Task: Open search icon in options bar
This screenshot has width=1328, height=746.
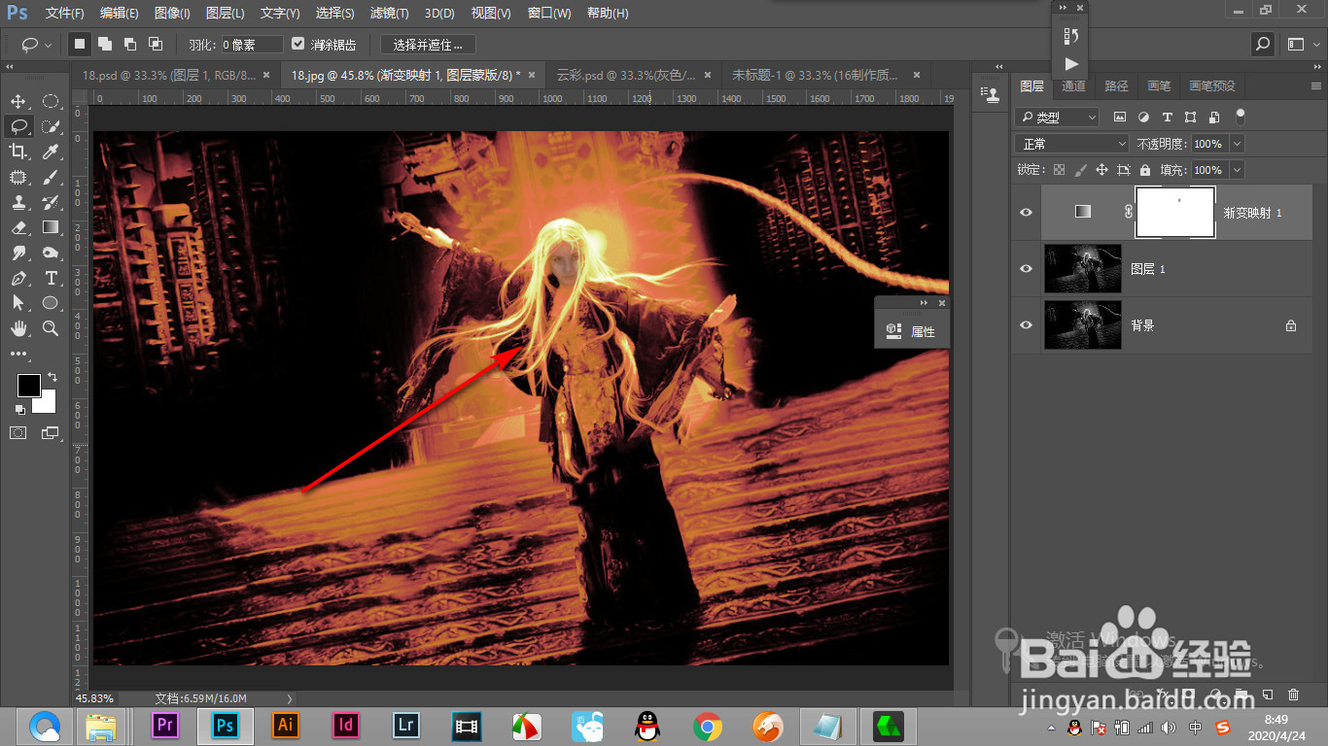Action: 1262,44
